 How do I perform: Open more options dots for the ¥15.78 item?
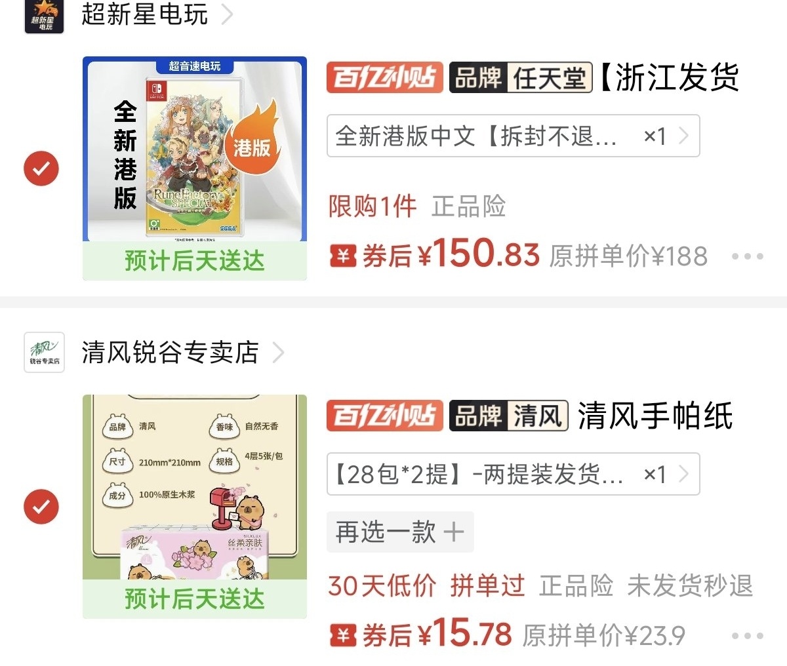(x=748, y=635)
